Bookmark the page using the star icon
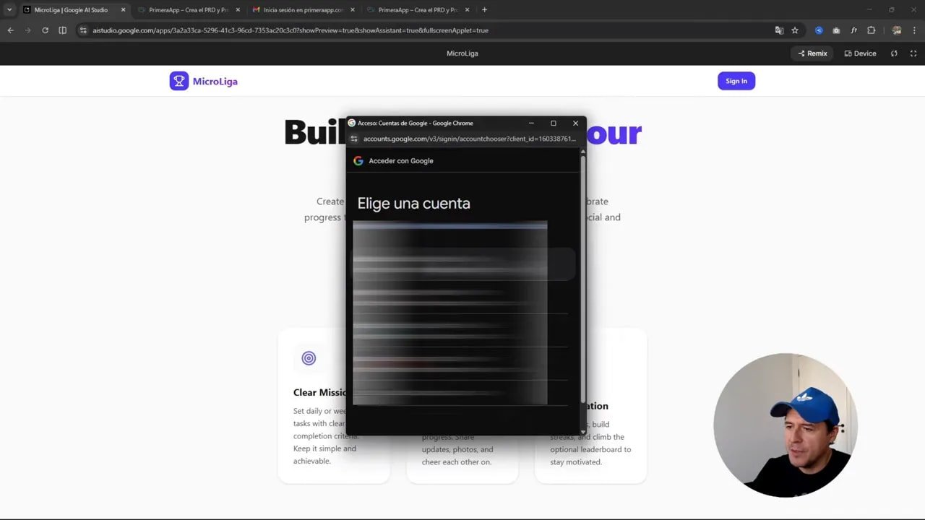Image resolution: width=925 pixels, height=520 pixels. click(x=795, y=30)
